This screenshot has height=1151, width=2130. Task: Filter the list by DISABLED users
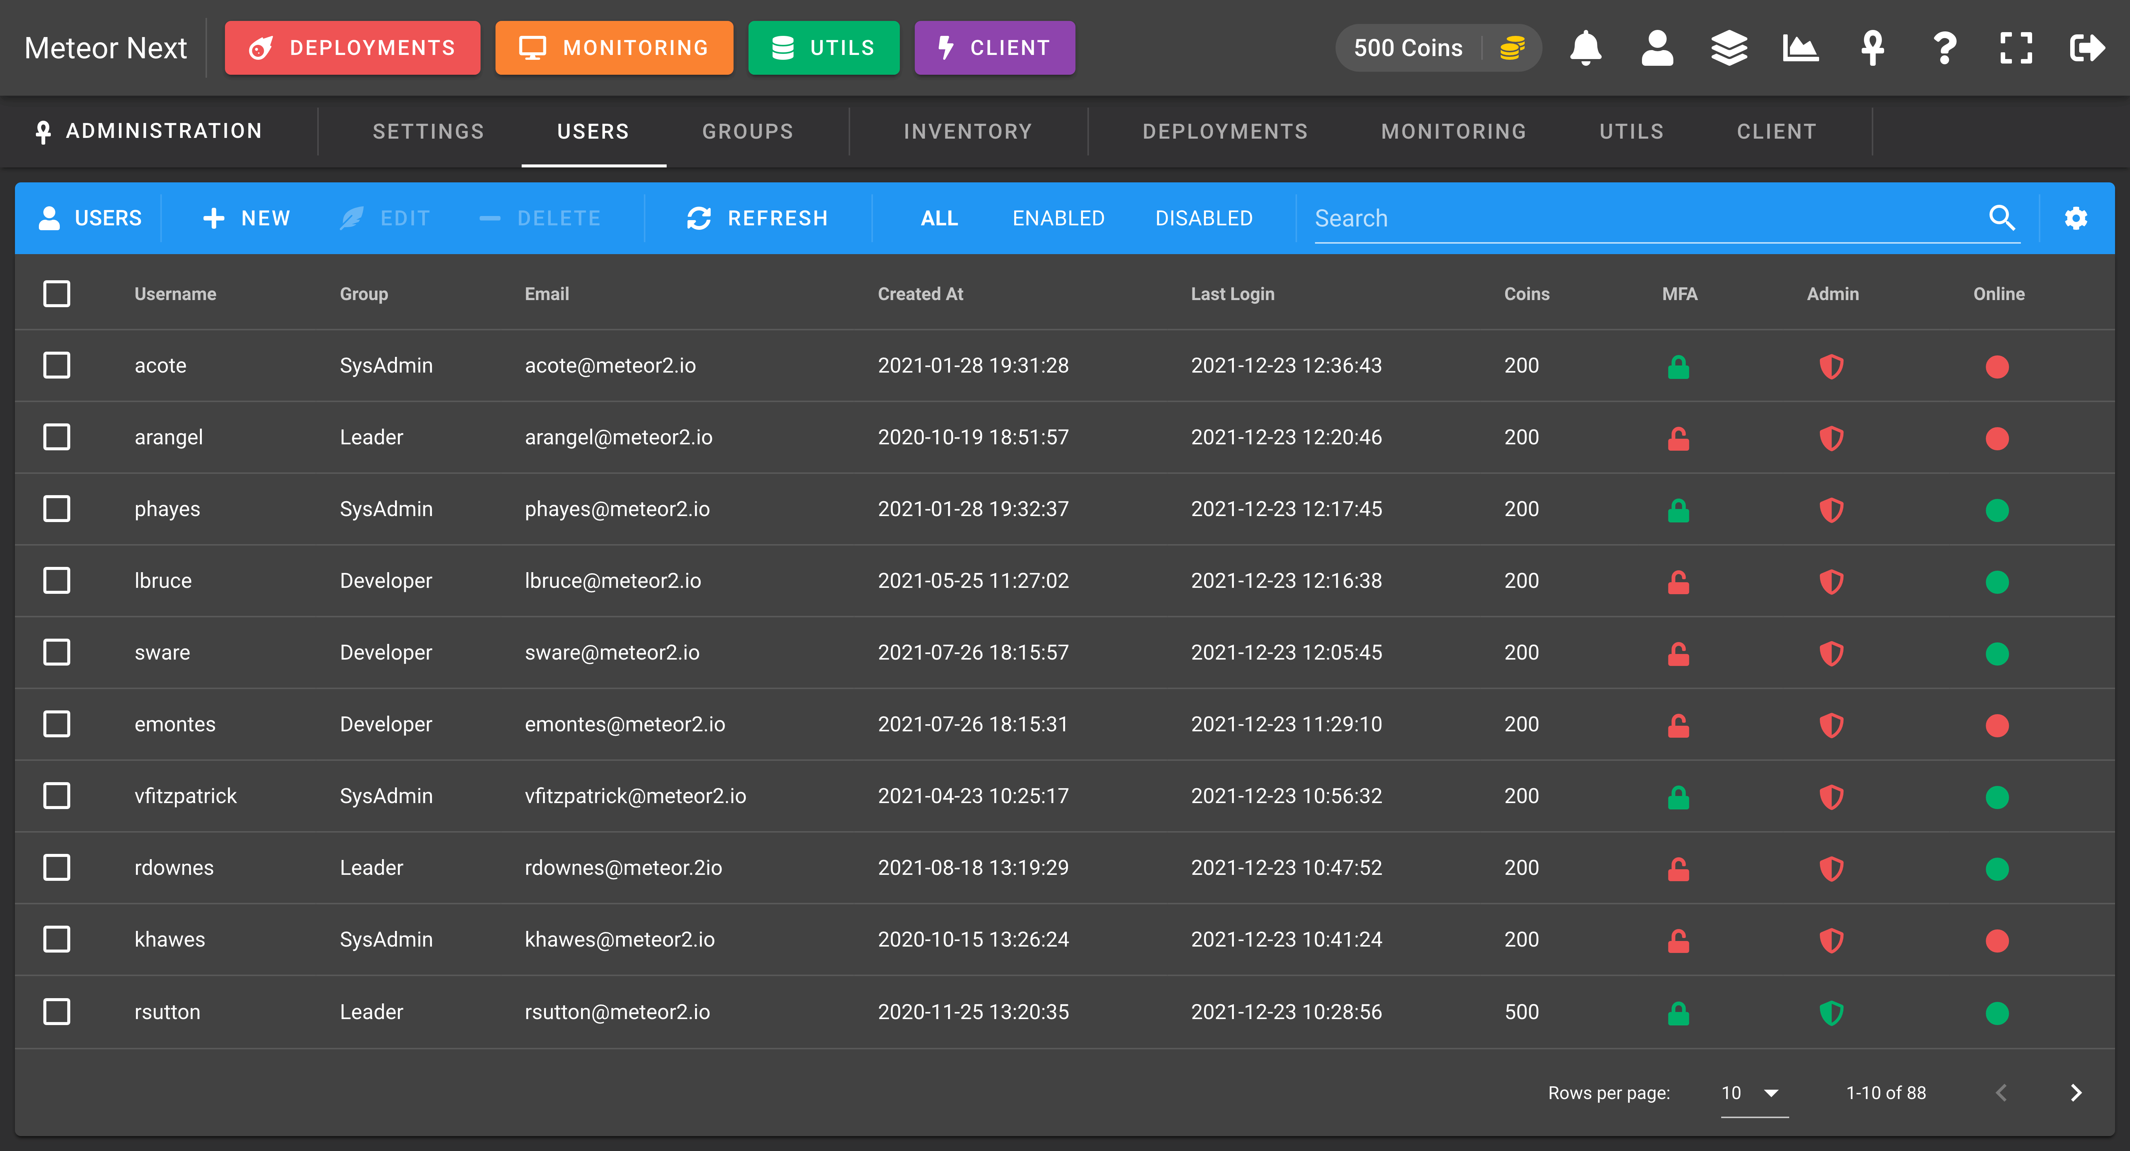pos(1203,218)
